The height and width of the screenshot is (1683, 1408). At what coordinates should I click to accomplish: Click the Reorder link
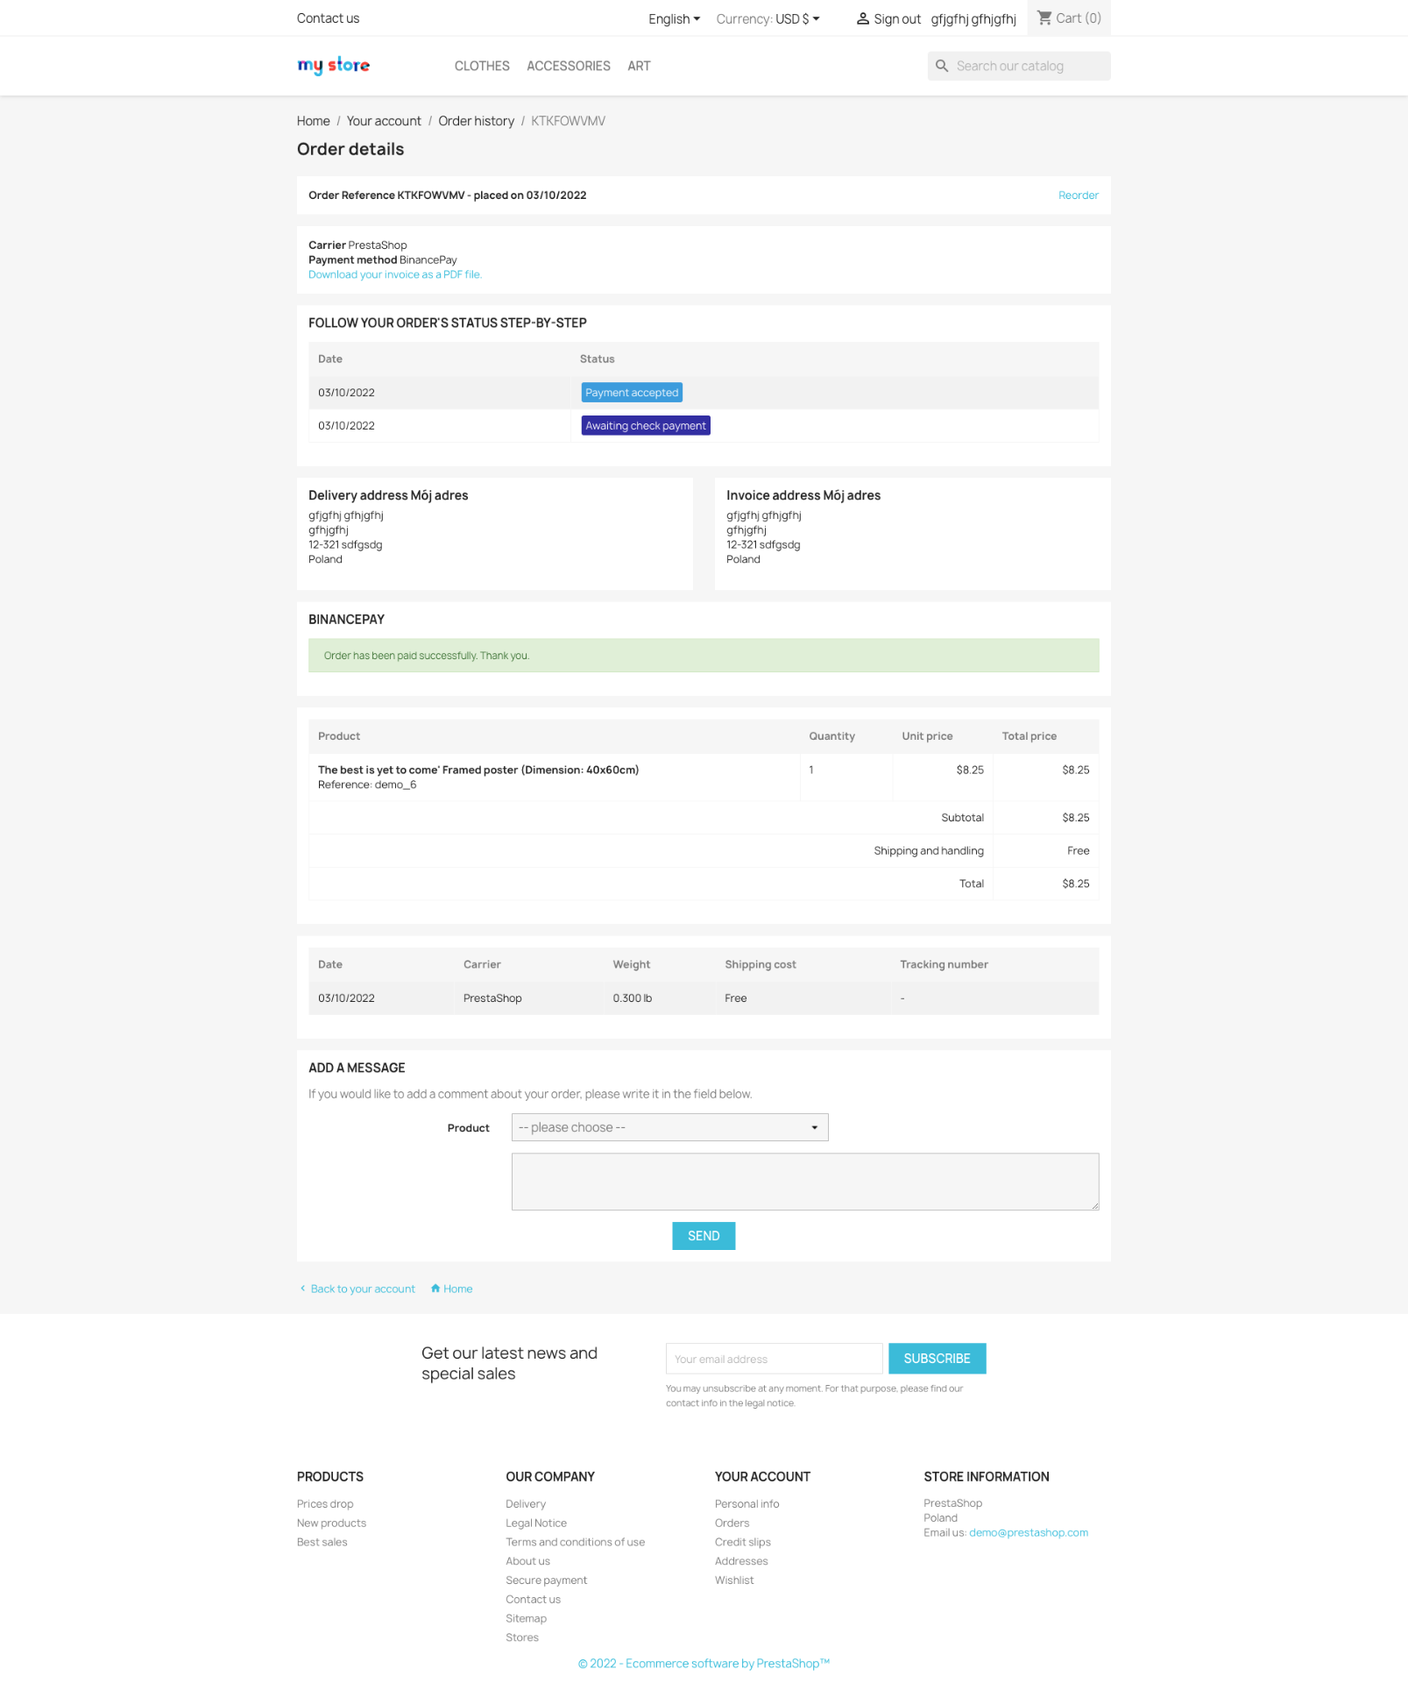tap(1078, 195)
